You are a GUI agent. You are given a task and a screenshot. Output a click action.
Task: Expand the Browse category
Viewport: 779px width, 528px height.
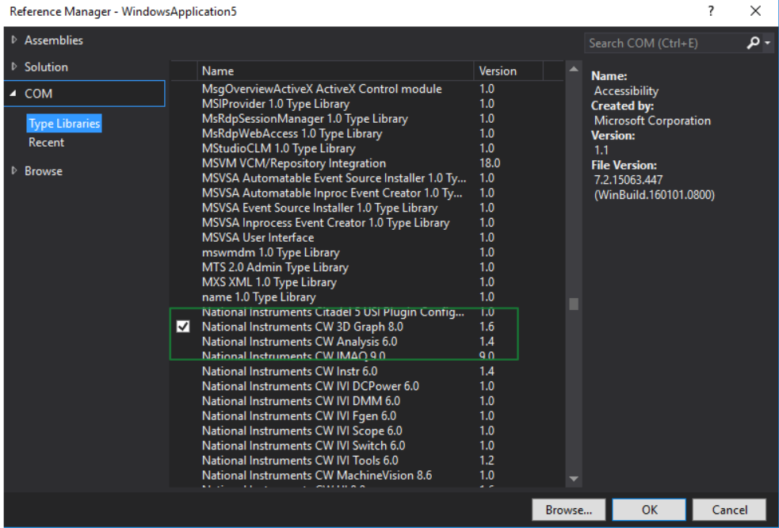pos(14,170)
